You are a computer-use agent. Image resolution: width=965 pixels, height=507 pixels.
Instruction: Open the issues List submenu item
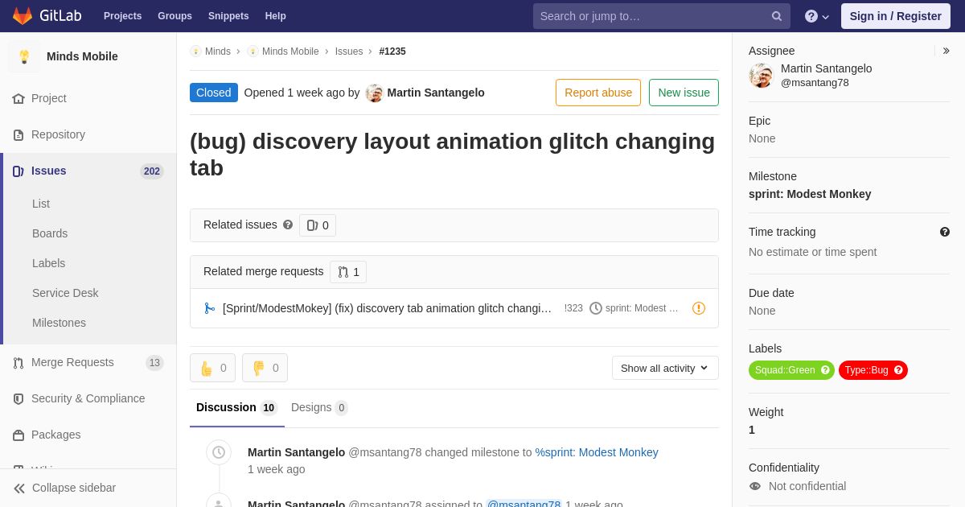[x=41, y=204]
